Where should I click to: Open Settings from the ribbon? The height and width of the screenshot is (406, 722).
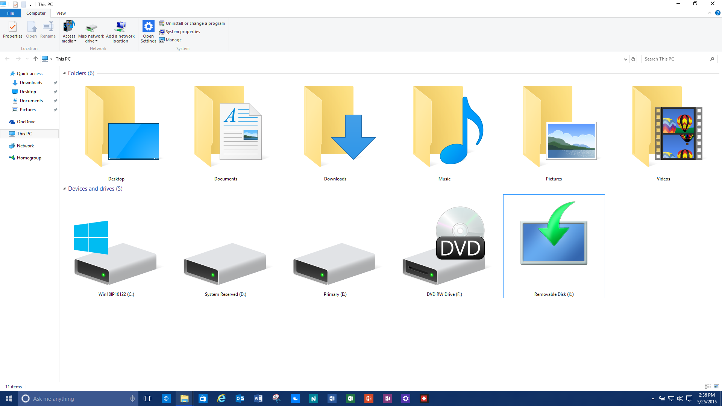click(x=148, y=32)
